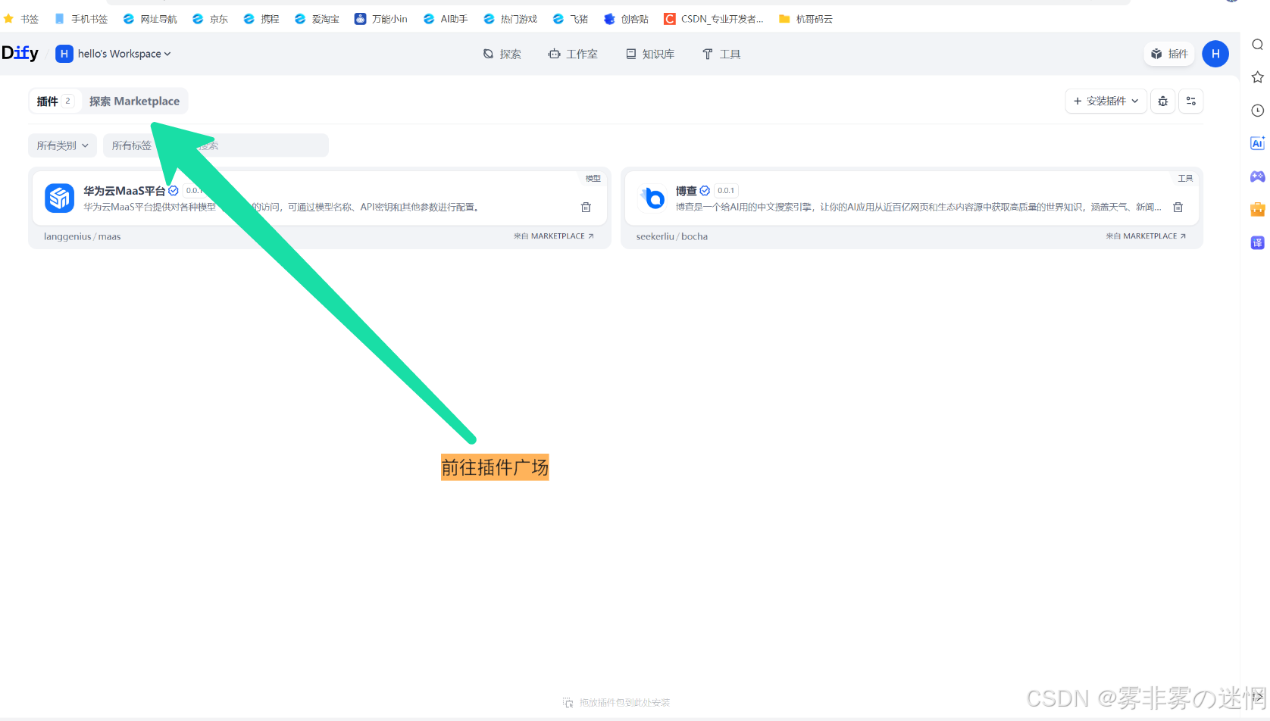Open the 博查 来自 MARKETPLACE link
Viewport: 1270px width, 721px height.
(1146, 236)
